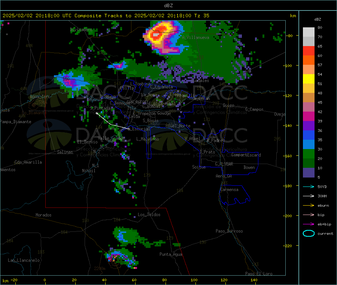337x285 pixels.
Task: Click the 60 dBZ red color swatch
Action: click(x=309, y=51)
